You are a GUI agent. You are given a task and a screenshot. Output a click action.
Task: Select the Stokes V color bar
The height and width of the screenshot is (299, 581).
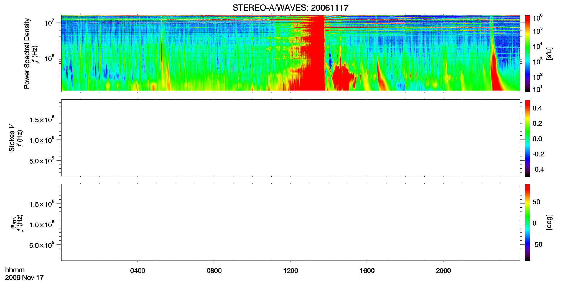(528, 138)
